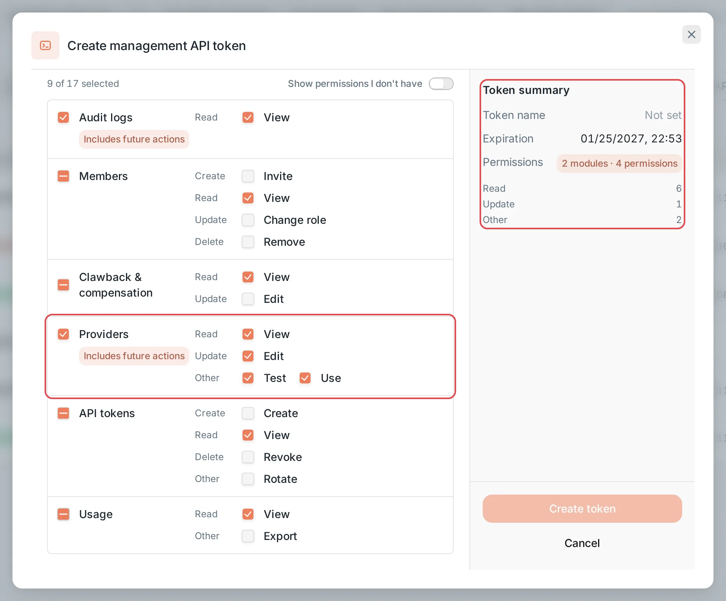Click the 'Token summary' heading

tap(526, 90)
